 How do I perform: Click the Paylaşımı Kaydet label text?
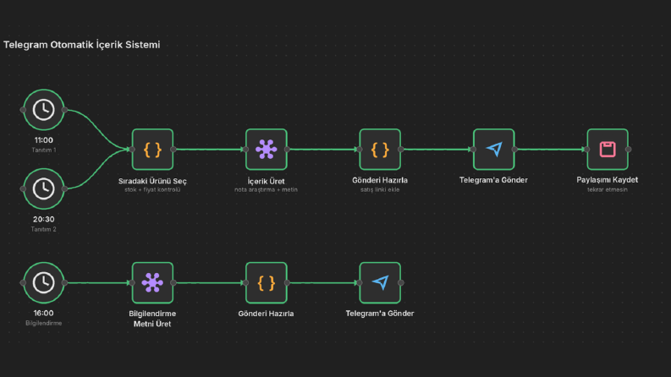(608, 180)
